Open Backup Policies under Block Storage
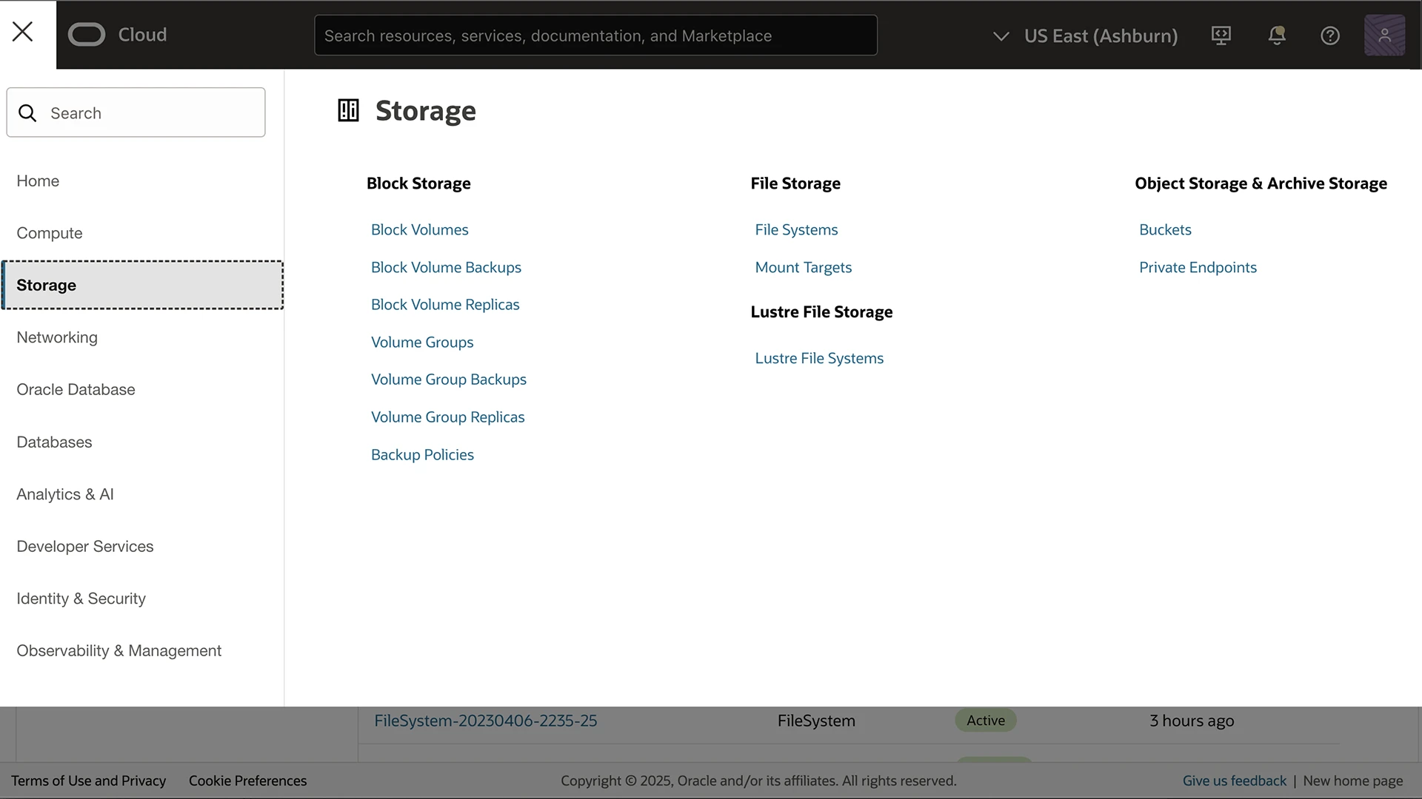Screen dimensions: 1422x799 tap(422, 455)
